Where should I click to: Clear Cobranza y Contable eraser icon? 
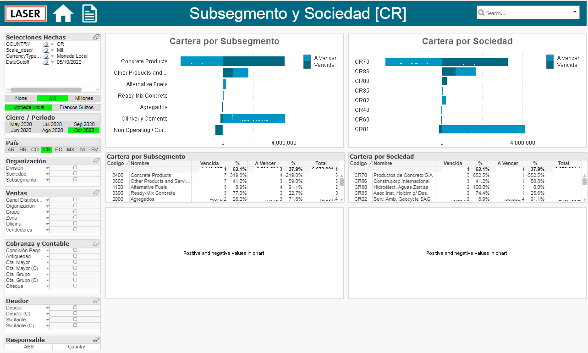(x=96, y=243)
